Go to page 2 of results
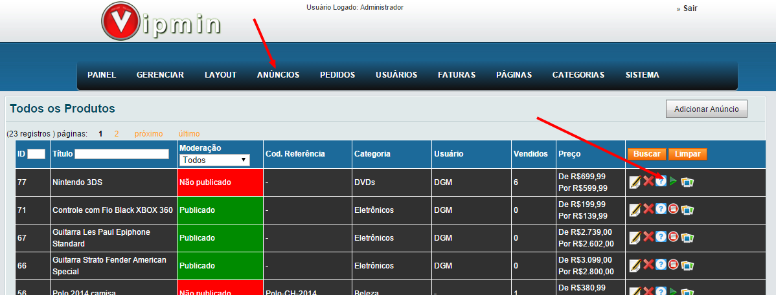The width and height of the screenshot is (776, 295). pyautogui.click(x=117, y=134)
